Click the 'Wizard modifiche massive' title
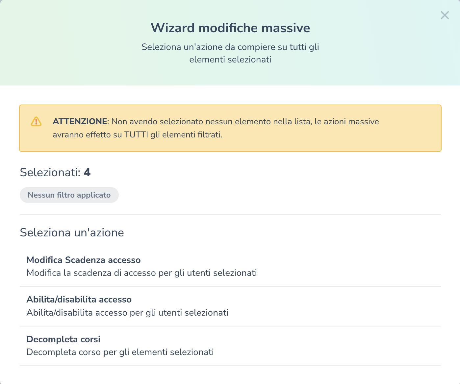The image size is (460, 384). point(230,28)
